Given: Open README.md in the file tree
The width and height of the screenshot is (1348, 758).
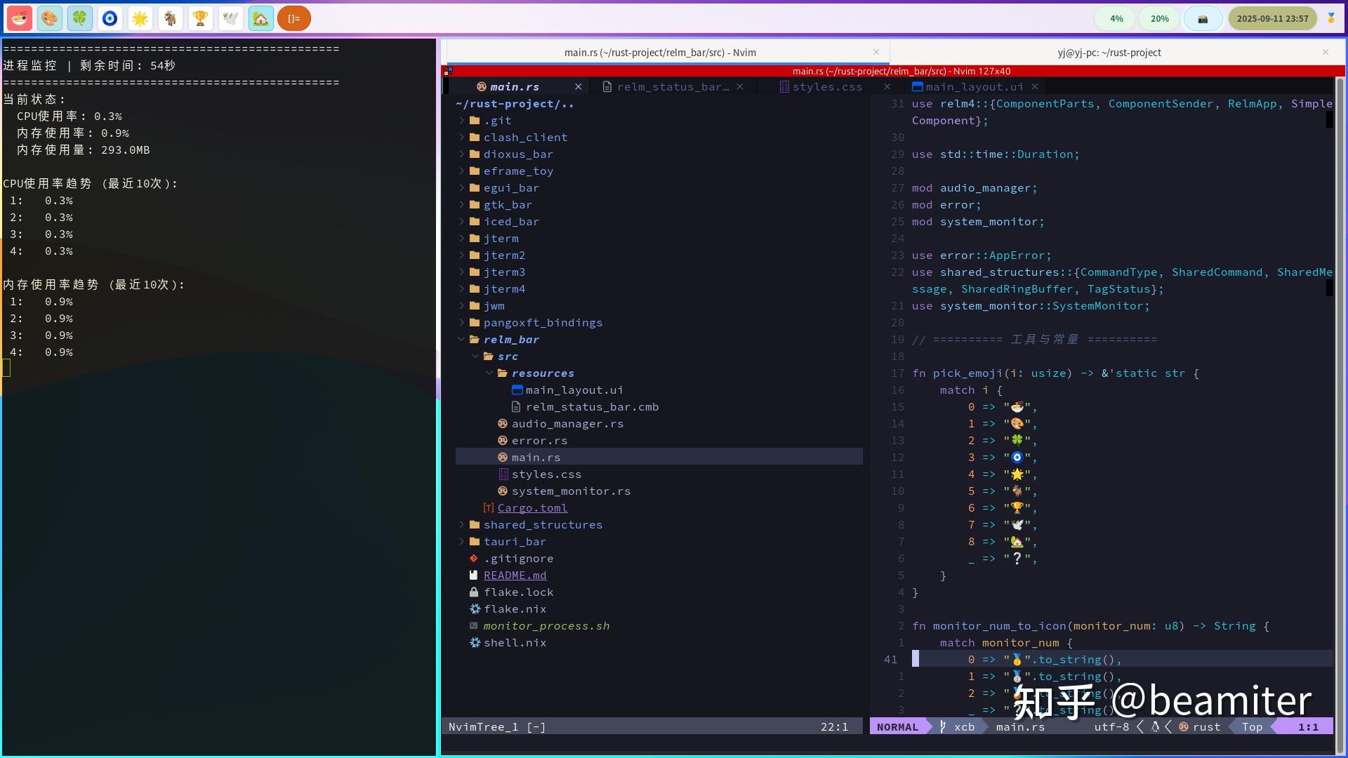Looking at the screenshot, I should pos(515,576).
